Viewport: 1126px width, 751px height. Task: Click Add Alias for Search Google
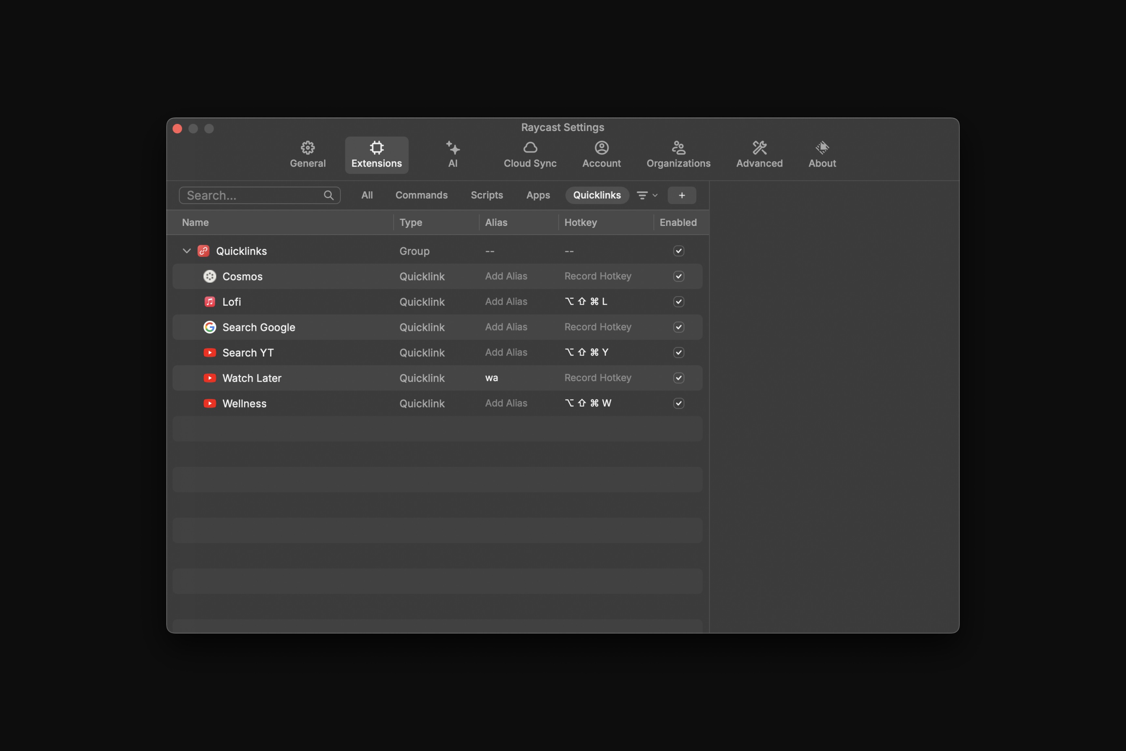click(506, 327)
